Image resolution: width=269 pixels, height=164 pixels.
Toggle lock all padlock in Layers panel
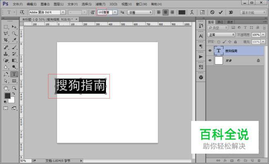tap(235, 42)
